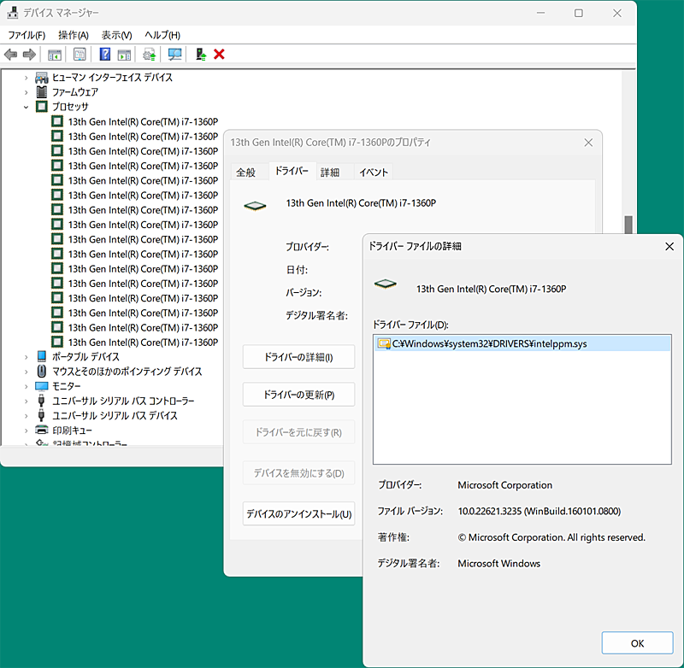The height and width of the screenshot is (668, 684).
Task: Click OK in the driver file details dialog
Action: point(637,643)
